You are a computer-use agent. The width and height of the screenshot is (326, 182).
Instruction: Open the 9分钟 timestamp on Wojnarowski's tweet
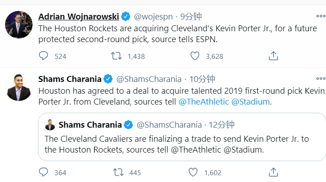[x=191, y=17]
